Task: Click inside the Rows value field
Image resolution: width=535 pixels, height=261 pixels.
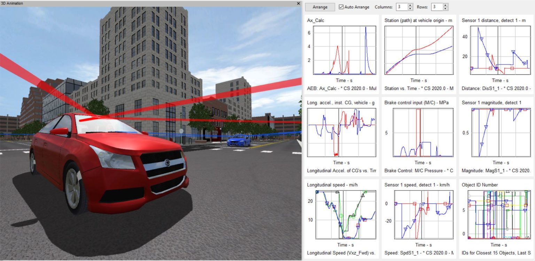Action: point(437,7)
